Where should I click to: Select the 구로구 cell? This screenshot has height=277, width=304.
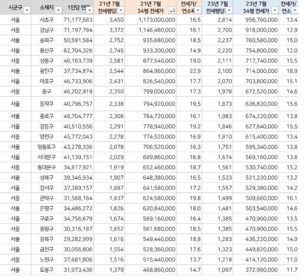pos(47,219)
